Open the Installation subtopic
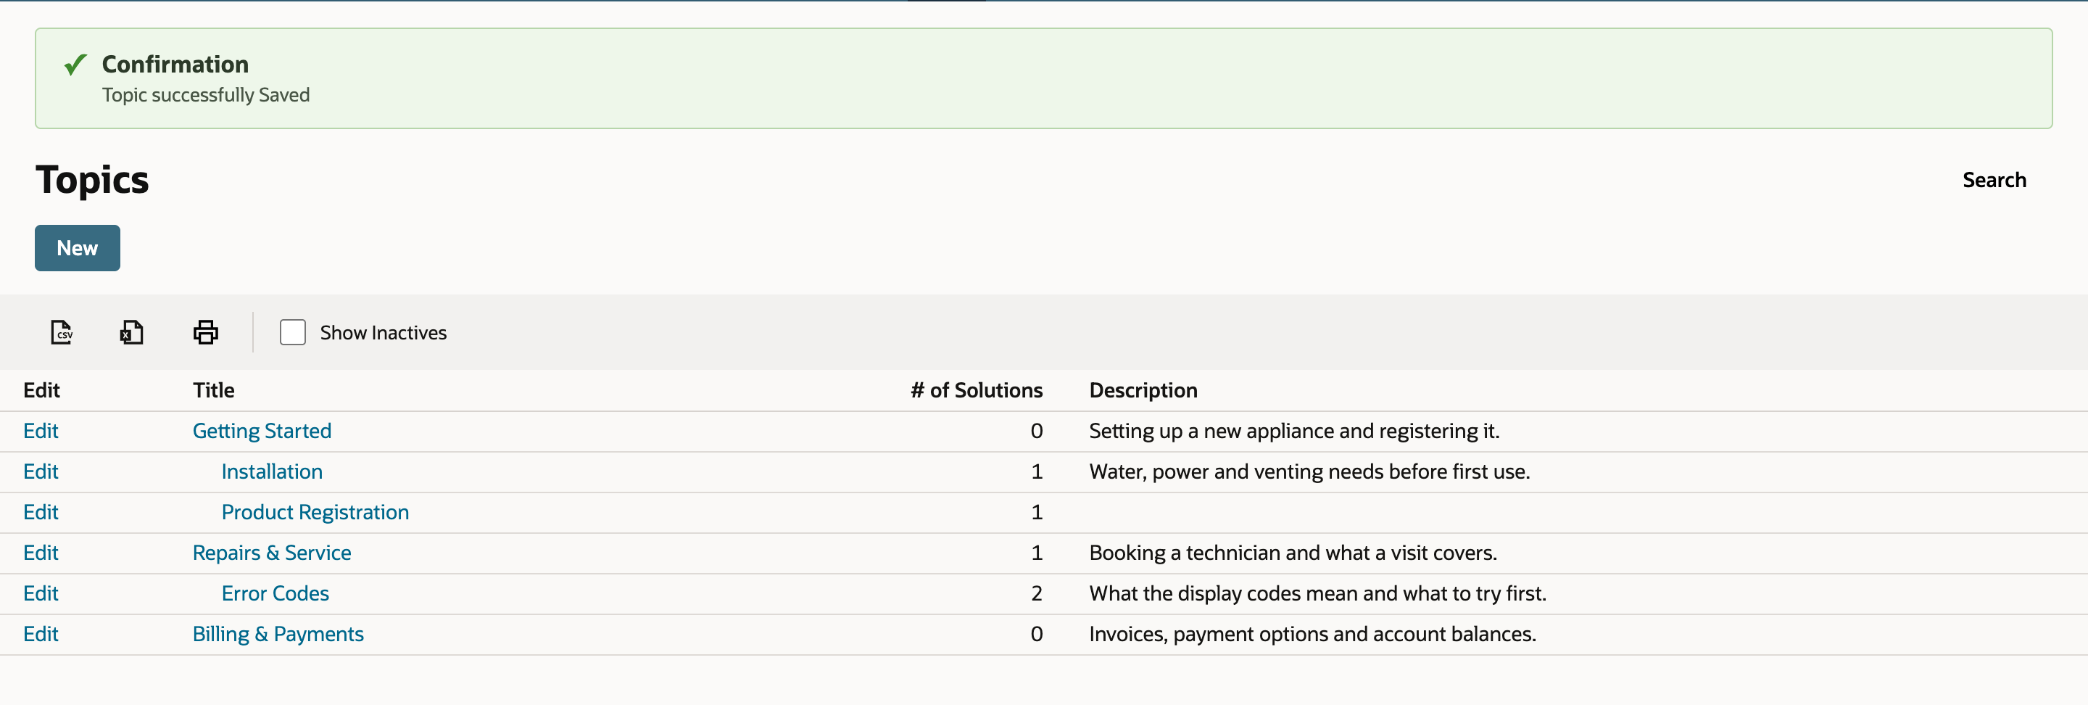Image resolution: width=2088 pixels, height=705 pixels. tap(273, 471)
